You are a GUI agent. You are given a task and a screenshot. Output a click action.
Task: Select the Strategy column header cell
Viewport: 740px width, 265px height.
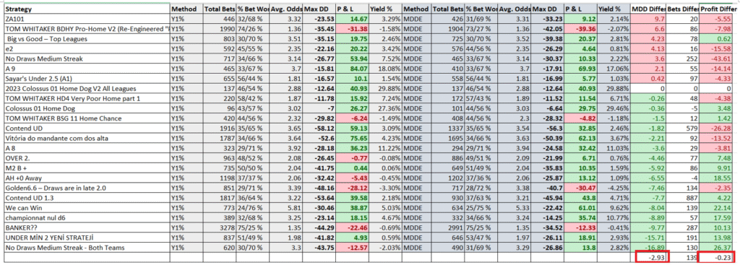[x=87, y=9]
